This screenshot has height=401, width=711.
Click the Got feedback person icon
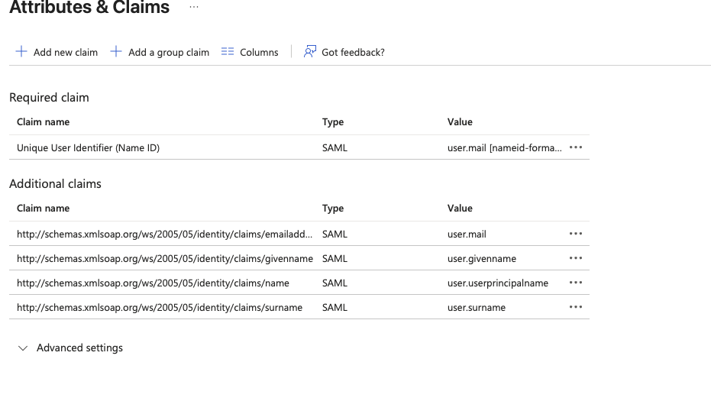309,52
